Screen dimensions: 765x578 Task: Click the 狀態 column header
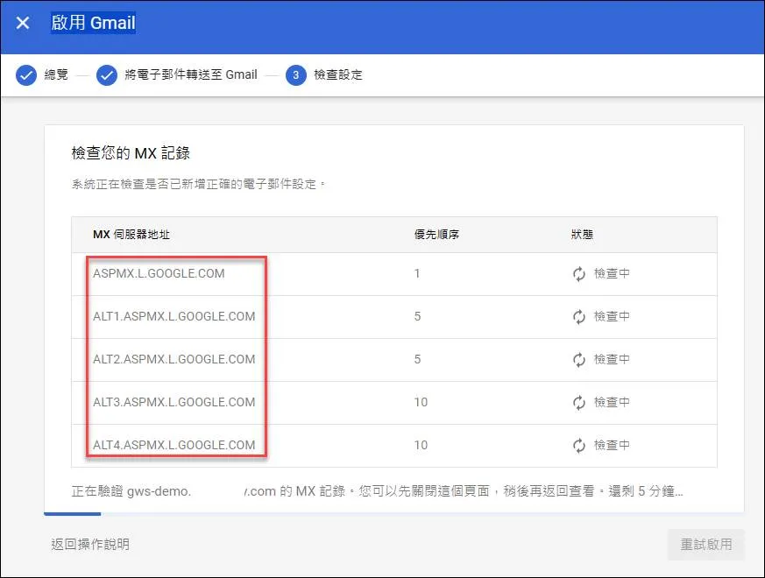tap(582, 235)
